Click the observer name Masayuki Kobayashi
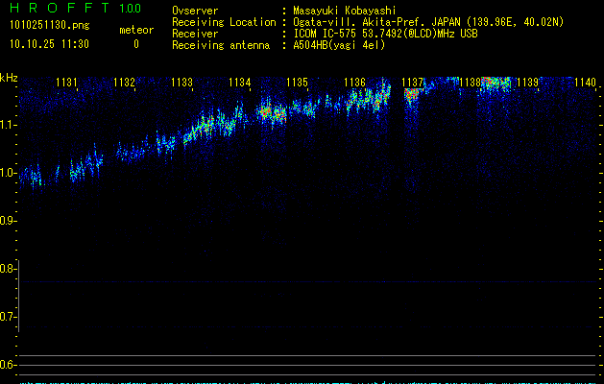The width and height of the screenshot is (604, 384). (345, 11)
